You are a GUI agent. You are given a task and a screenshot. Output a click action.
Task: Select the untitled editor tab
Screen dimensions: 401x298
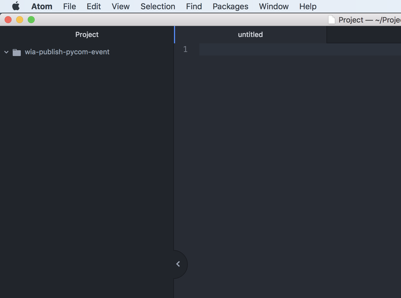coord(250,35)
